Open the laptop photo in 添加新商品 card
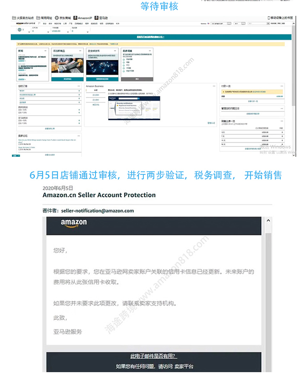 (x=67, y=65)
